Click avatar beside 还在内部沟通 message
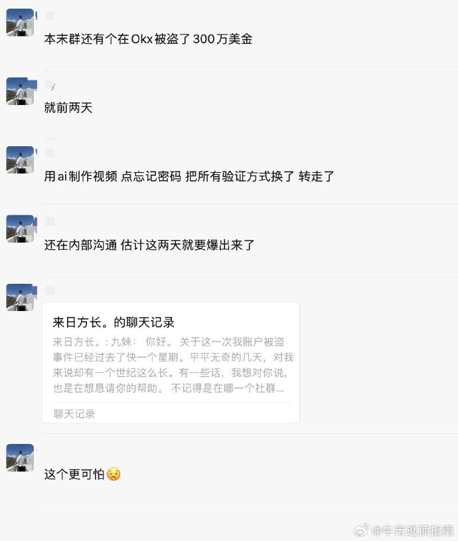This screenshot has height=541, width=458. (x=20, y=229)
